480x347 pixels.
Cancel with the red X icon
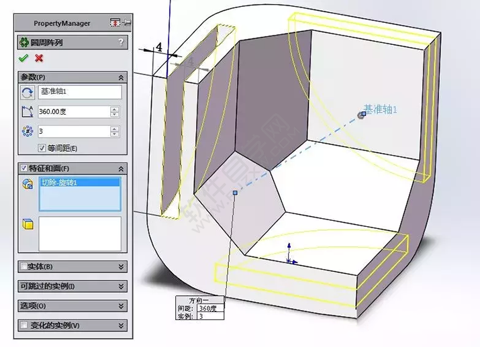pos(39,58)
